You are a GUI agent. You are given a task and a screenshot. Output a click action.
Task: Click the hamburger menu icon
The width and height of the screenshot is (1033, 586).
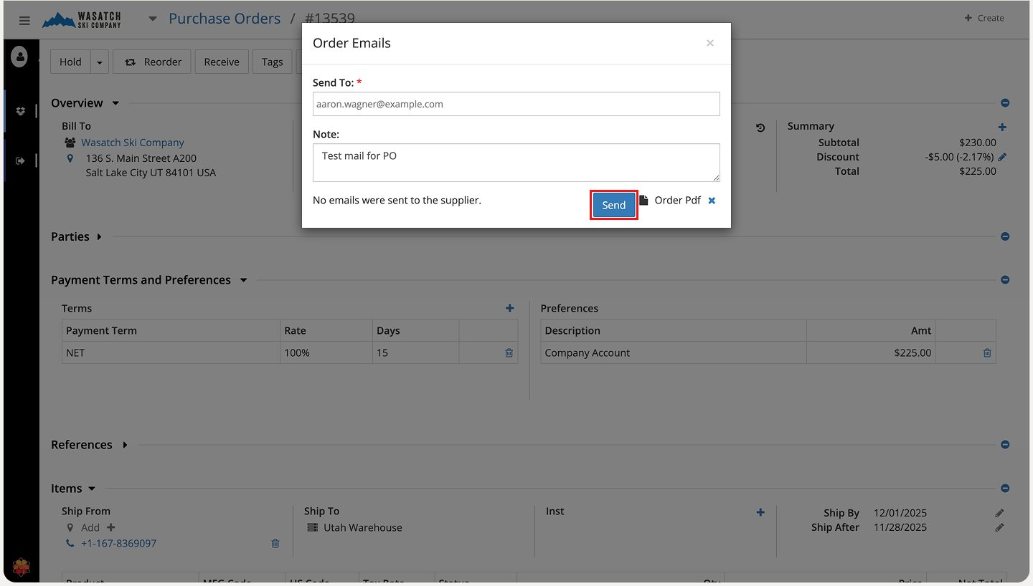point(24,21)
